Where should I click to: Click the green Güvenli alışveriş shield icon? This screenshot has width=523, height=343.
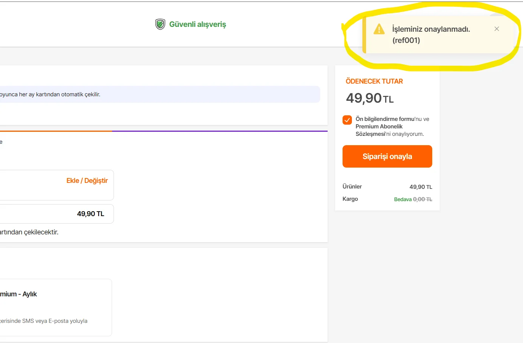[160, 25]
